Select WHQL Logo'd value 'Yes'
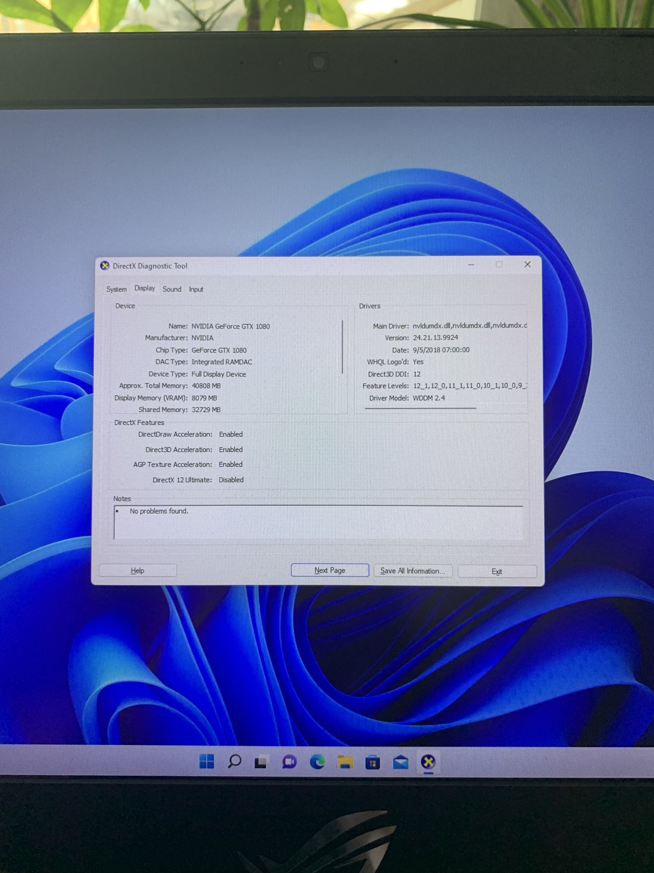This screenshot has height=873, width=654. (418, 362)
